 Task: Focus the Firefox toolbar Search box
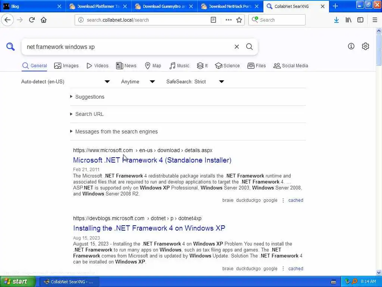click(277, 20)
